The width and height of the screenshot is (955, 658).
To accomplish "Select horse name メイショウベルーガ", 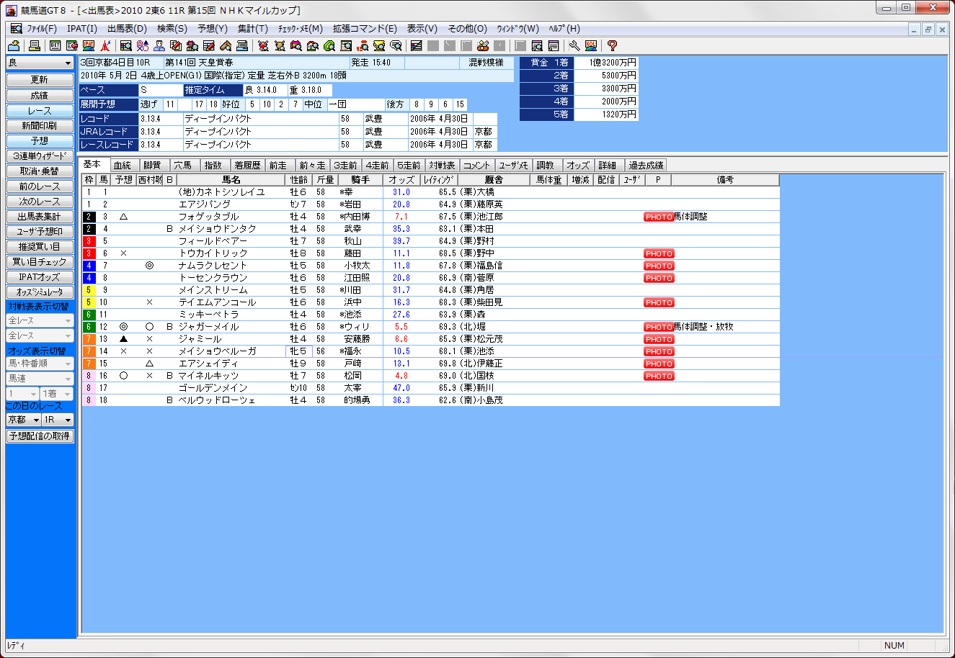I will pos(217,351).
